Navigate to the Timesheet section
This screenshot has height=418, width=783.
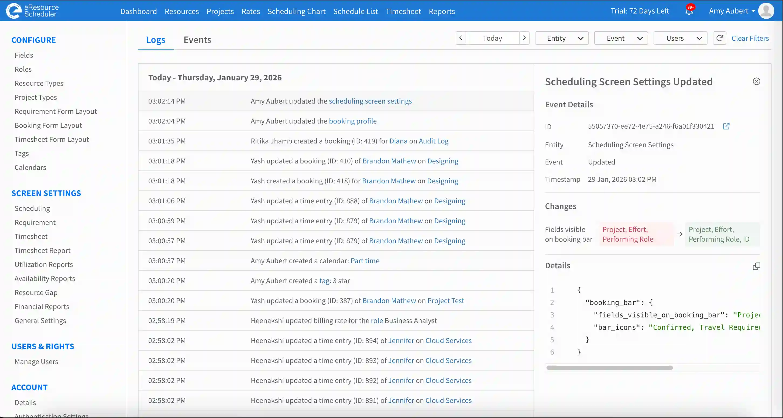click(x=403, y=11)
